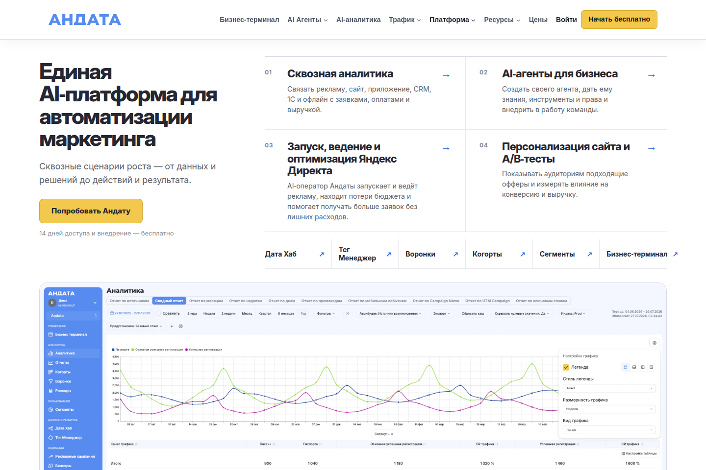Click Аналитика bar-chart icon in dashboard sidebar
The height and width of the screenshot is (470, 706).
coord(50,353)
